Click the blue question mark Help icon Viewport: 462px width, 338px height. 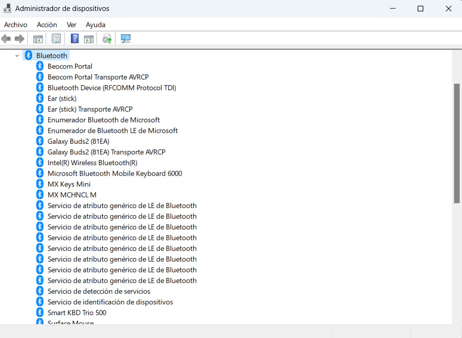pyautogui.click(x=75, y=39)
